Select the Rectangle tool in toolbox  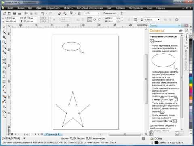point(4,57)
